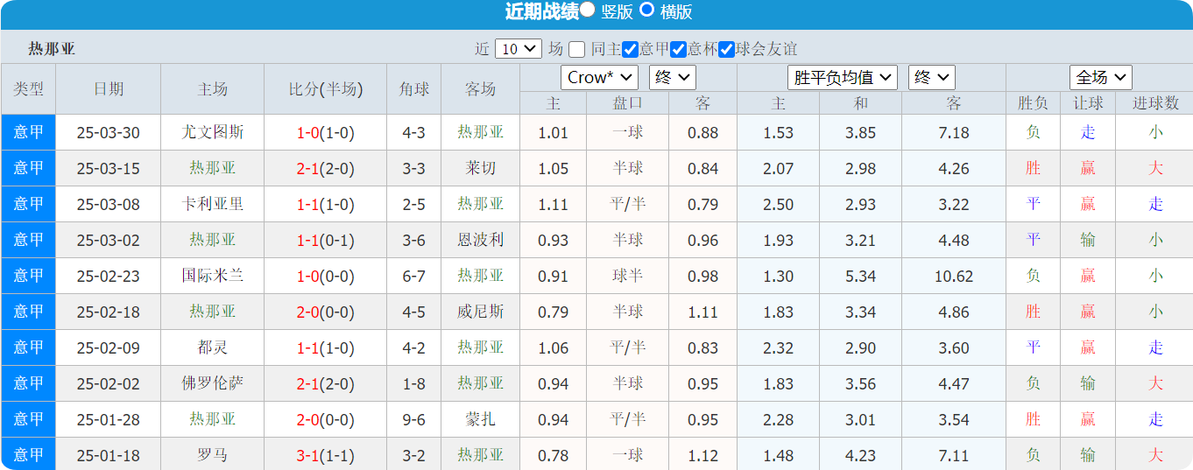
Task: Select the 竖版 radio button
Action: click(588, 10)
